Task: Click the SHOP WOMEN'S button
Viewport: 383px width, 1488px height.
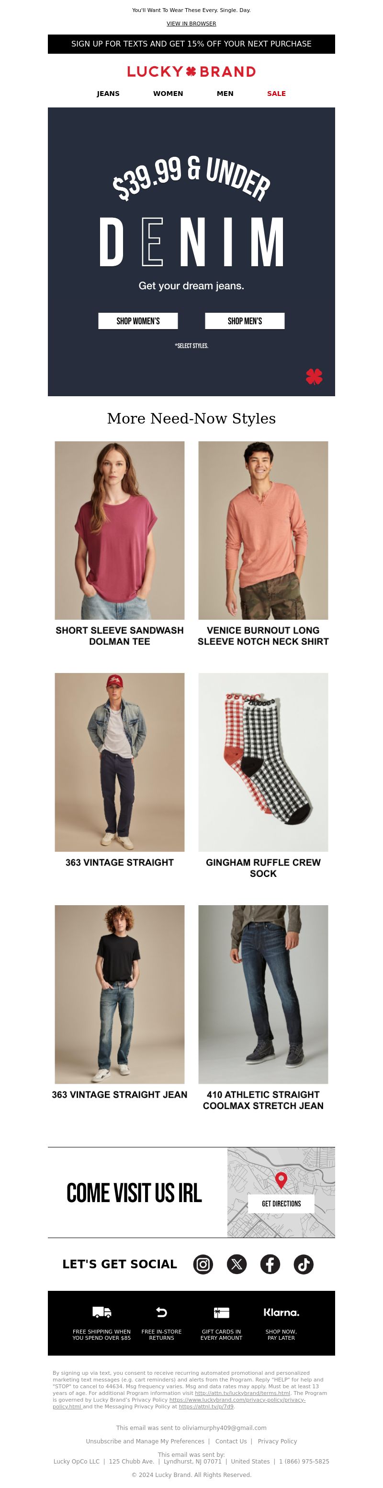Action: click(x=138, y=321)
